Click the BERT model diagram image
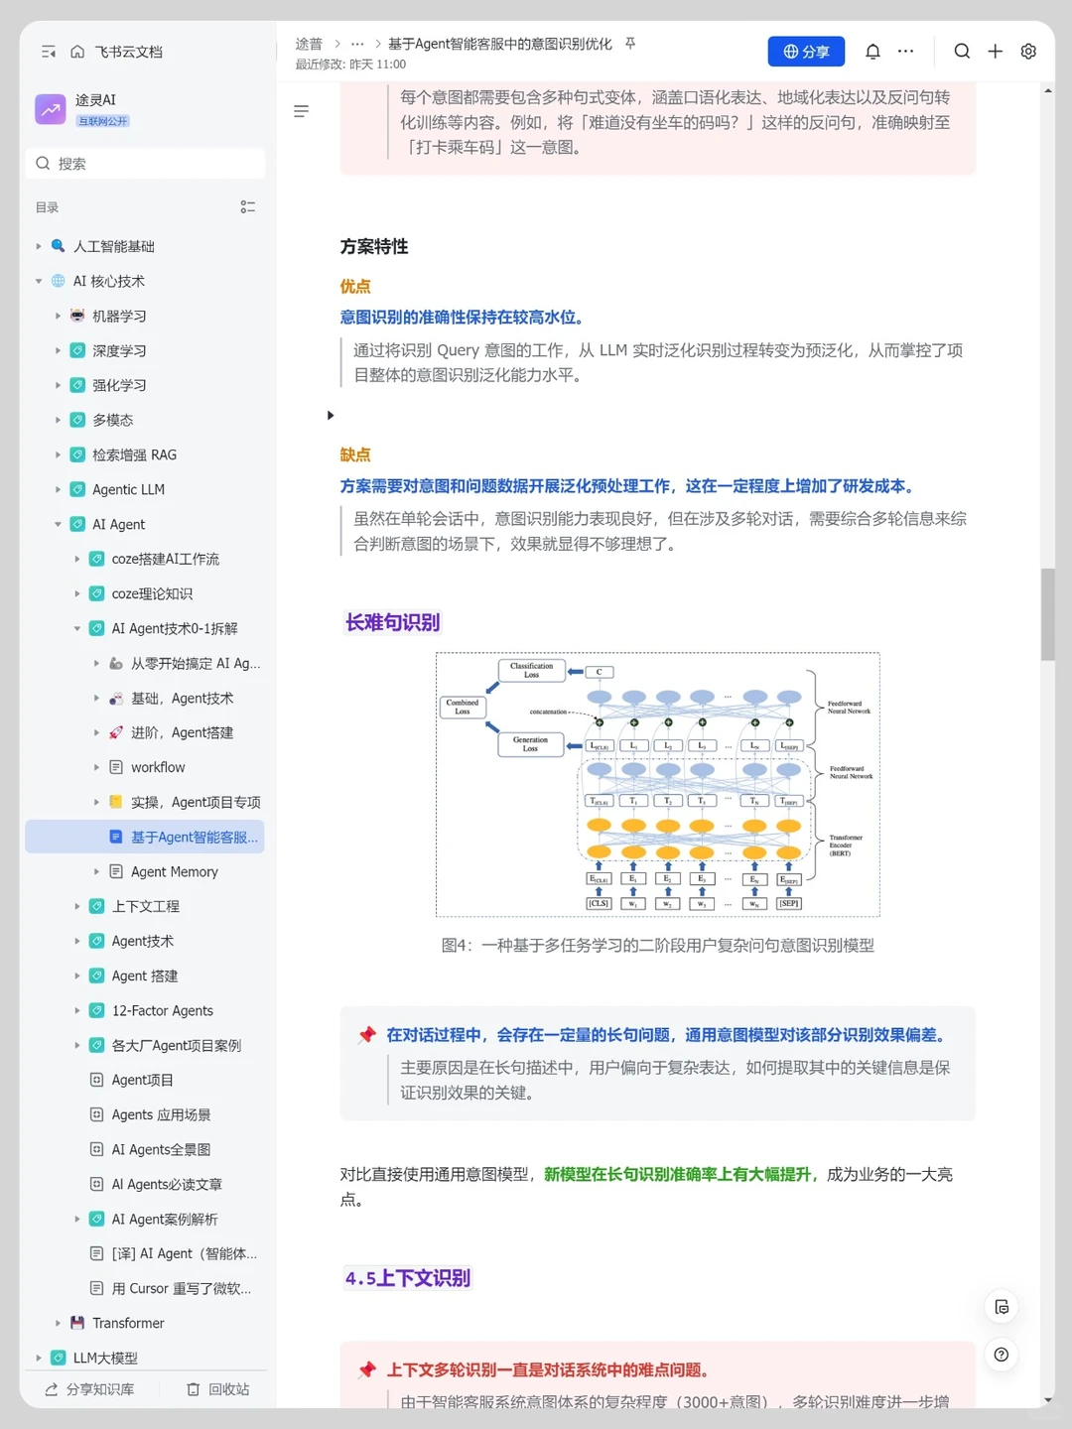This screenshot has width=1072, height=1429. (657, 784)
